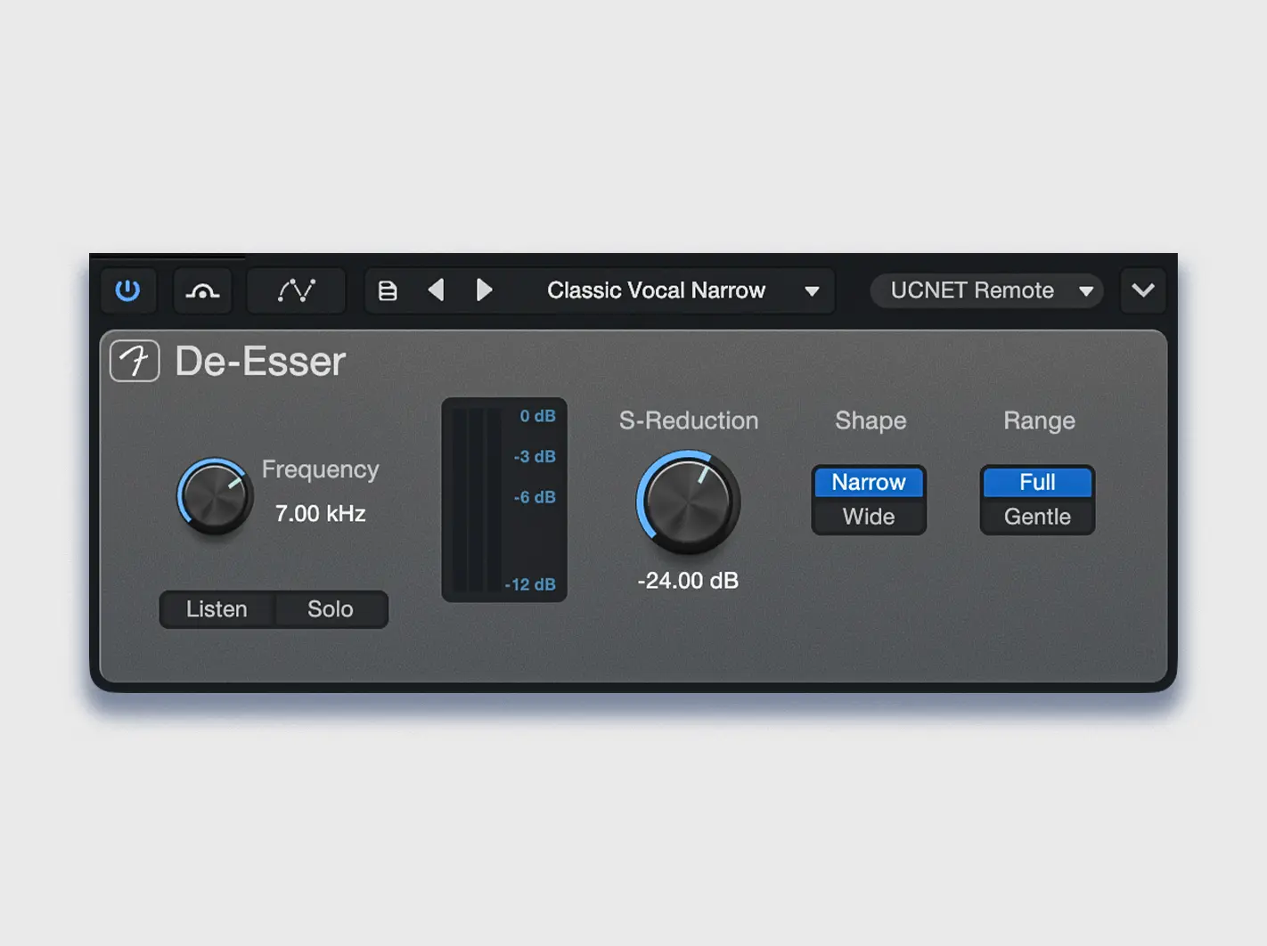Open the automation envelope icon
1267x946 pixels.
click(x=295, y=290)
